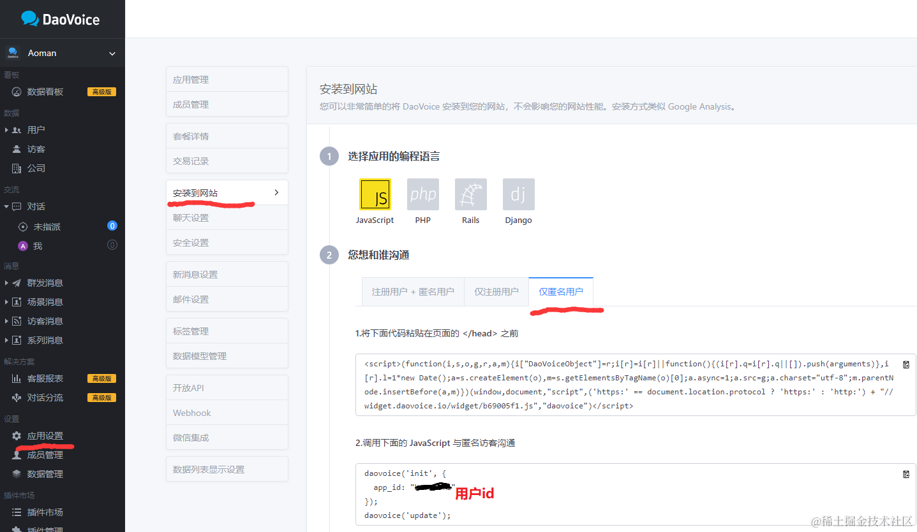Click the DaoVoice logo
The image size is (917, 532).
61,19
